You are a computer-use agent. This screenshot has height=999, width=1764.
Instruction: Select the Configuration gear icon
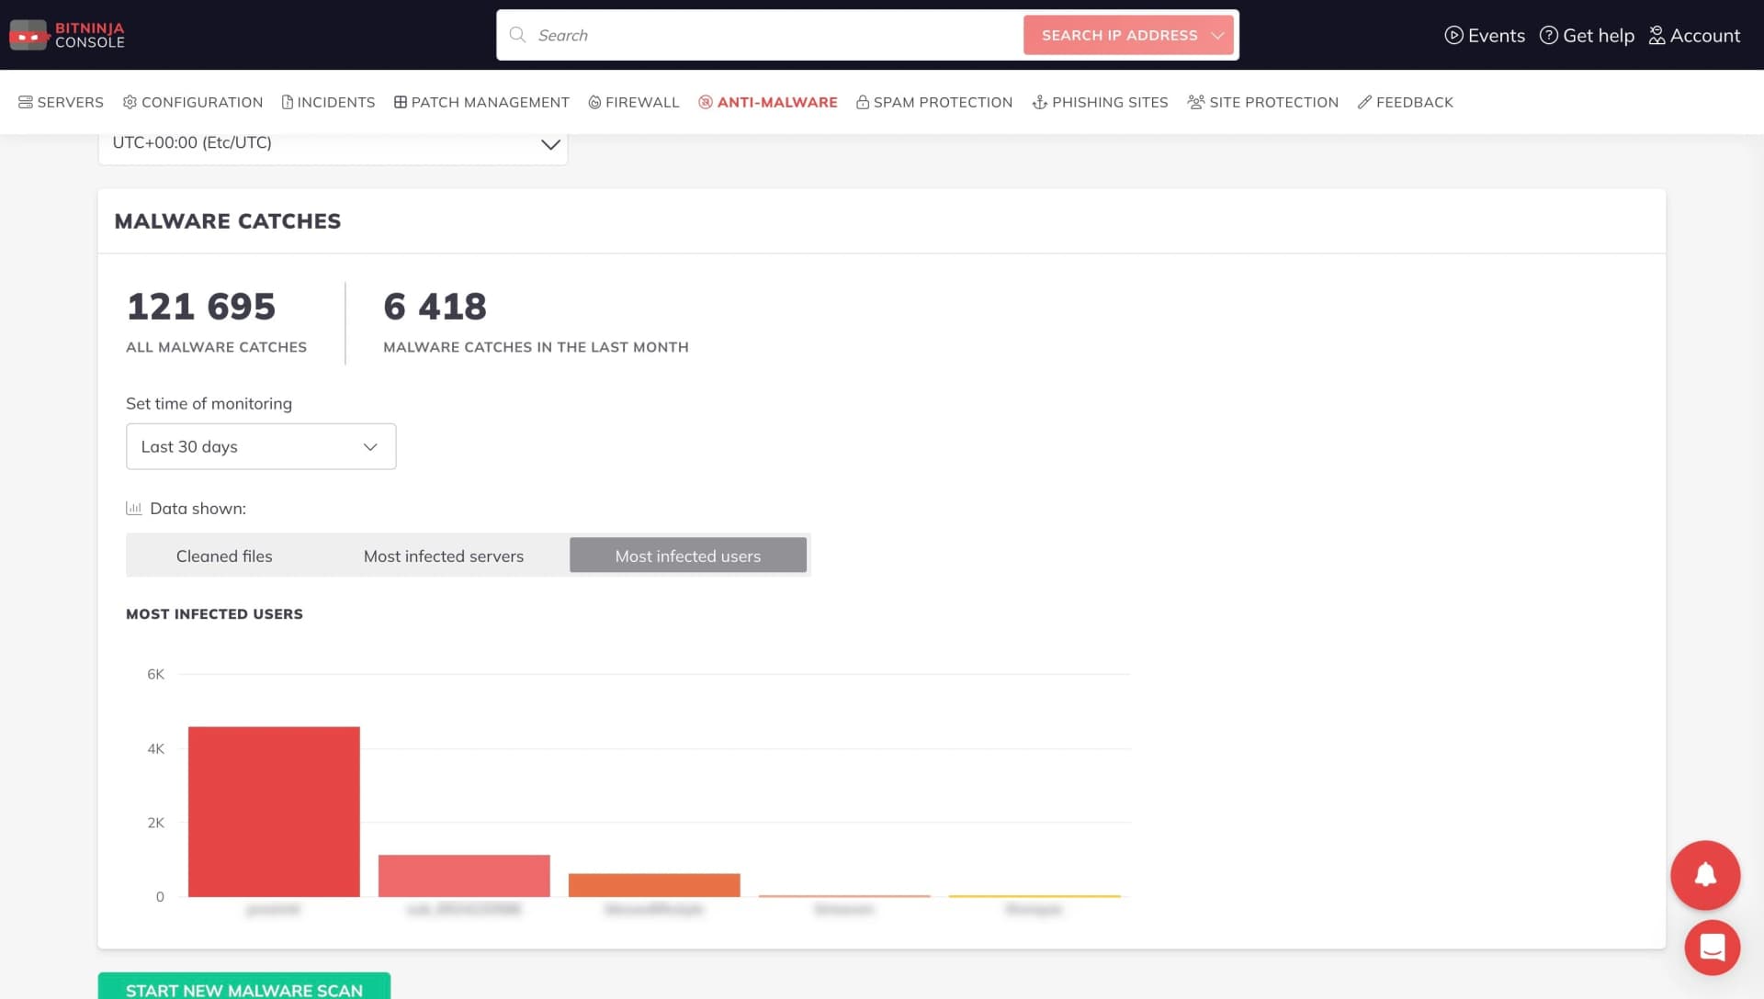(129, 102)
